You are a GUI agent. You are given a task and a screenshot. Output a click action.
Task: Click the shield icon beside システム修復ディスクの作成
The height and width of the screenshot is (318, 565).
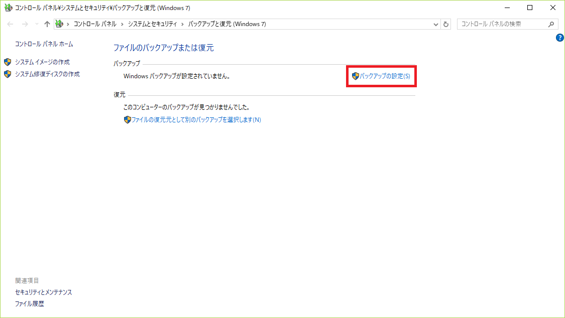(x=8, y=74)
